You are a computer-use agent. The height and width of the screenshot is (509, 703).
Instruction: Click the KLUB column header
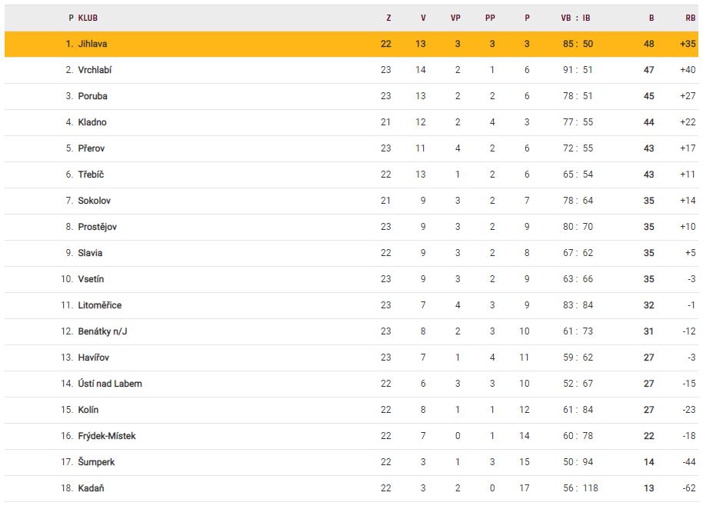click(88, 18)
